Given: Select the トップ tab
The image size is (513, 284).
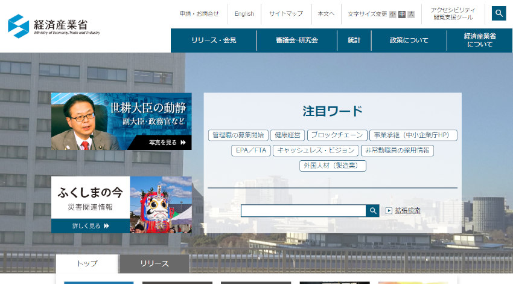Looking at the screenshot, I should [88, 264].
